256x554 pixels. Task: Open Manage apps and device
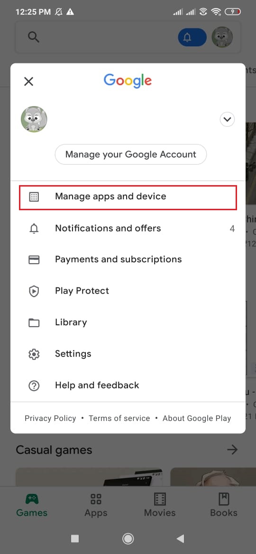(128, 197)
